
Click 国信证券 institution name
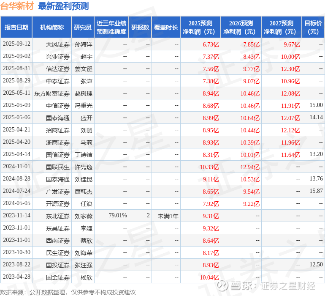(x=58, y=155)
